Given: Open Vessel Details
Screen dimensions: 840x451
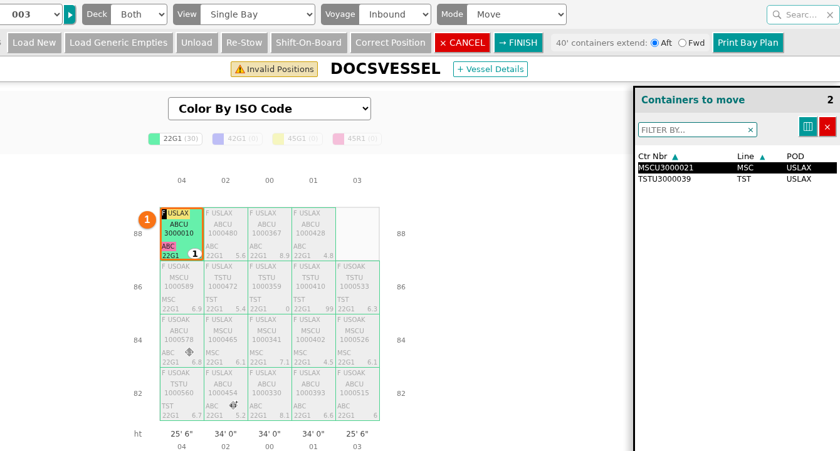Looking at the screenshot, I should click(x=490, y=69).
